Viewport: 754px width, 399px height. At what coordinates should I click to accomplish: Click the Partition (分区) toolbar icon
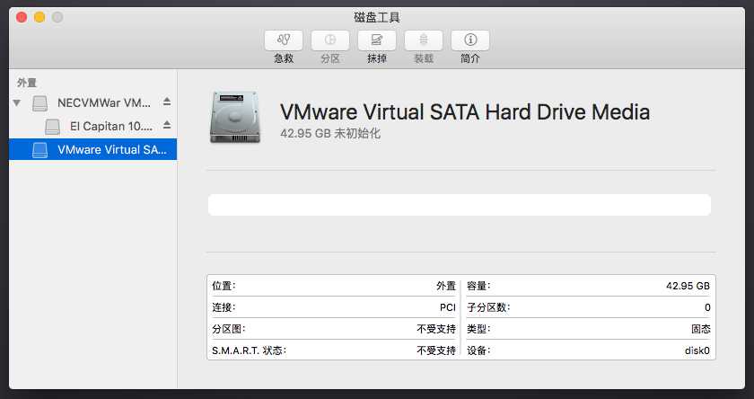pyautogui.click(x=330, y=40)
